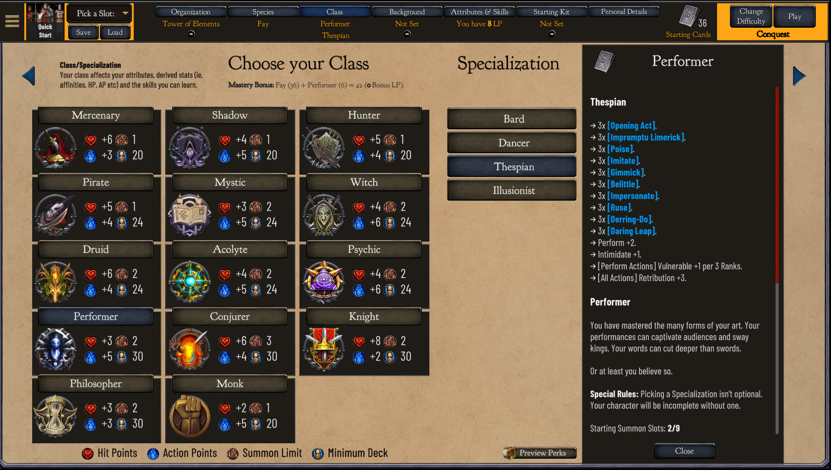The height and width of the screenshot is (470, 831).
Task: Switch to the Species tab
Action: point(263,12)
